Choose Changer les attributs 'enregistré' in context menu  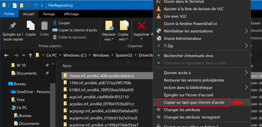click(x=202, y=117)
